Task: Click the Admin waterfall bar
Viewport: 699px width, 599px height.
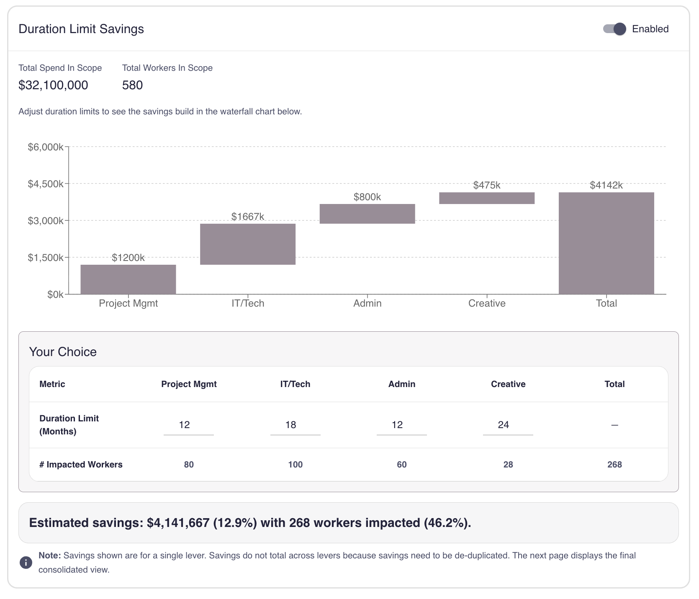Action: tap(367, 214)
